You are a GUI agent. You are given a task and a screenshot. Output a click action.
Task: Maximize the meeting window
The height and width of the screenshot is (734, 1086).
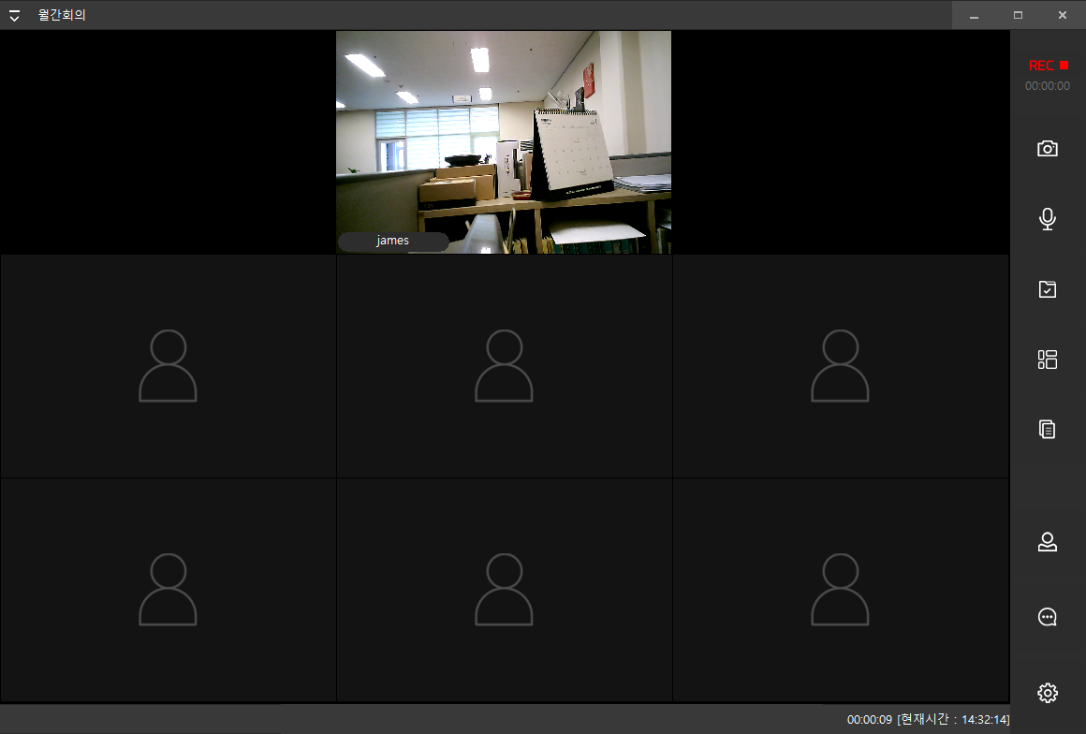coord(1019,15)
